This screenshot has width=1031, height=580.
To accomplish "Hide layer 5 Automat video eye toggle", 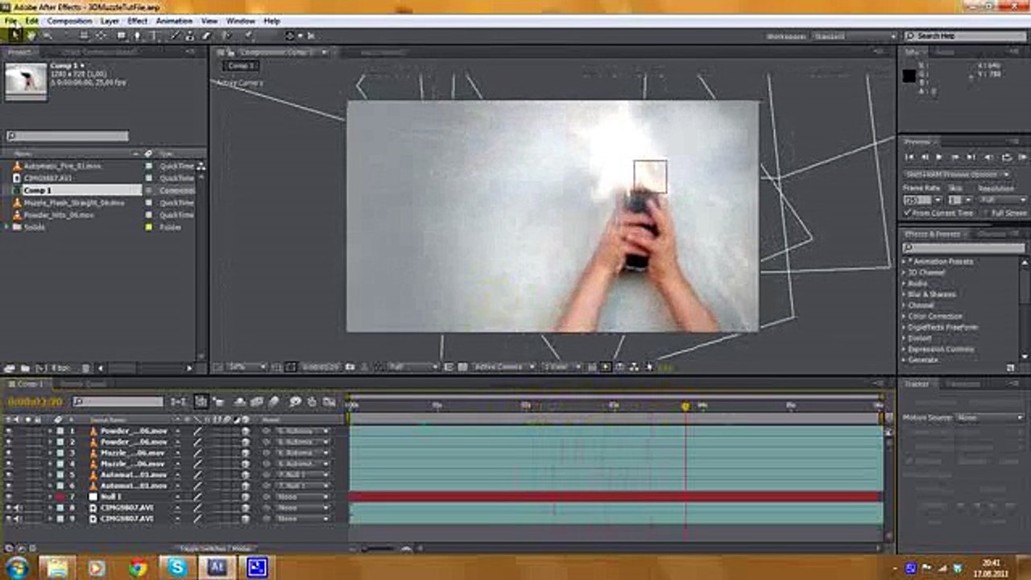I will [x=9, y=474].
